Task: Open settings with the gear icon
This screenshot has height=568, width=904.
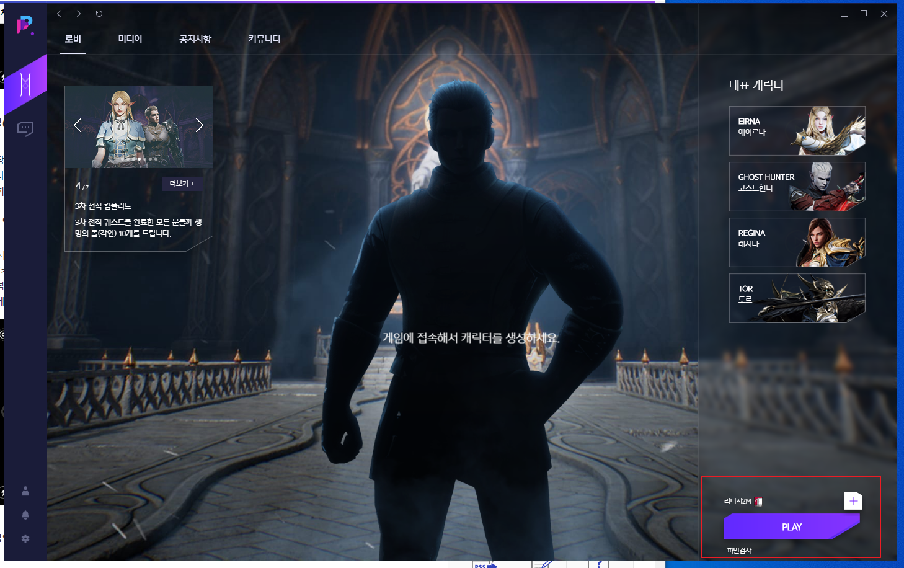Action: pos(25,538)
